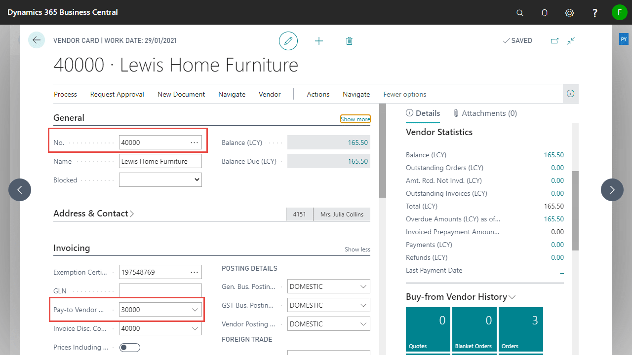Open the Process menu
The width and height of the screenshot is (632, 355).
point(65,94)
